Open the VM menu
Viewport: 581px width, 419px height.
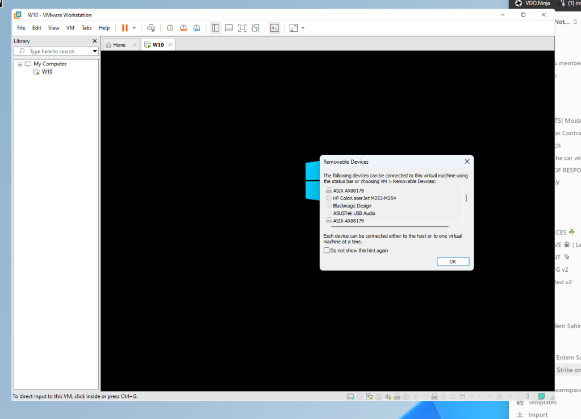click(70, 28)
